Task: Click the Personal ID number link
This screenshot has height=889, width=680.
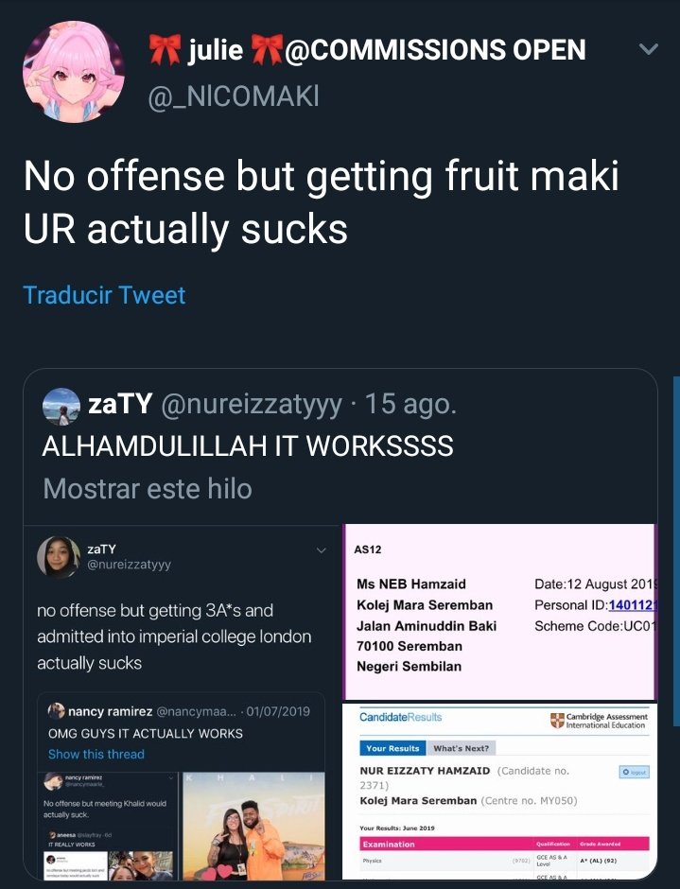Action: pos(633,605)
